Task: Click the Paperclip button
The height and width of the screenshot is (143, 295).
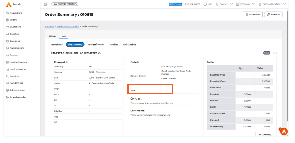Action: [x=273, y=15]
